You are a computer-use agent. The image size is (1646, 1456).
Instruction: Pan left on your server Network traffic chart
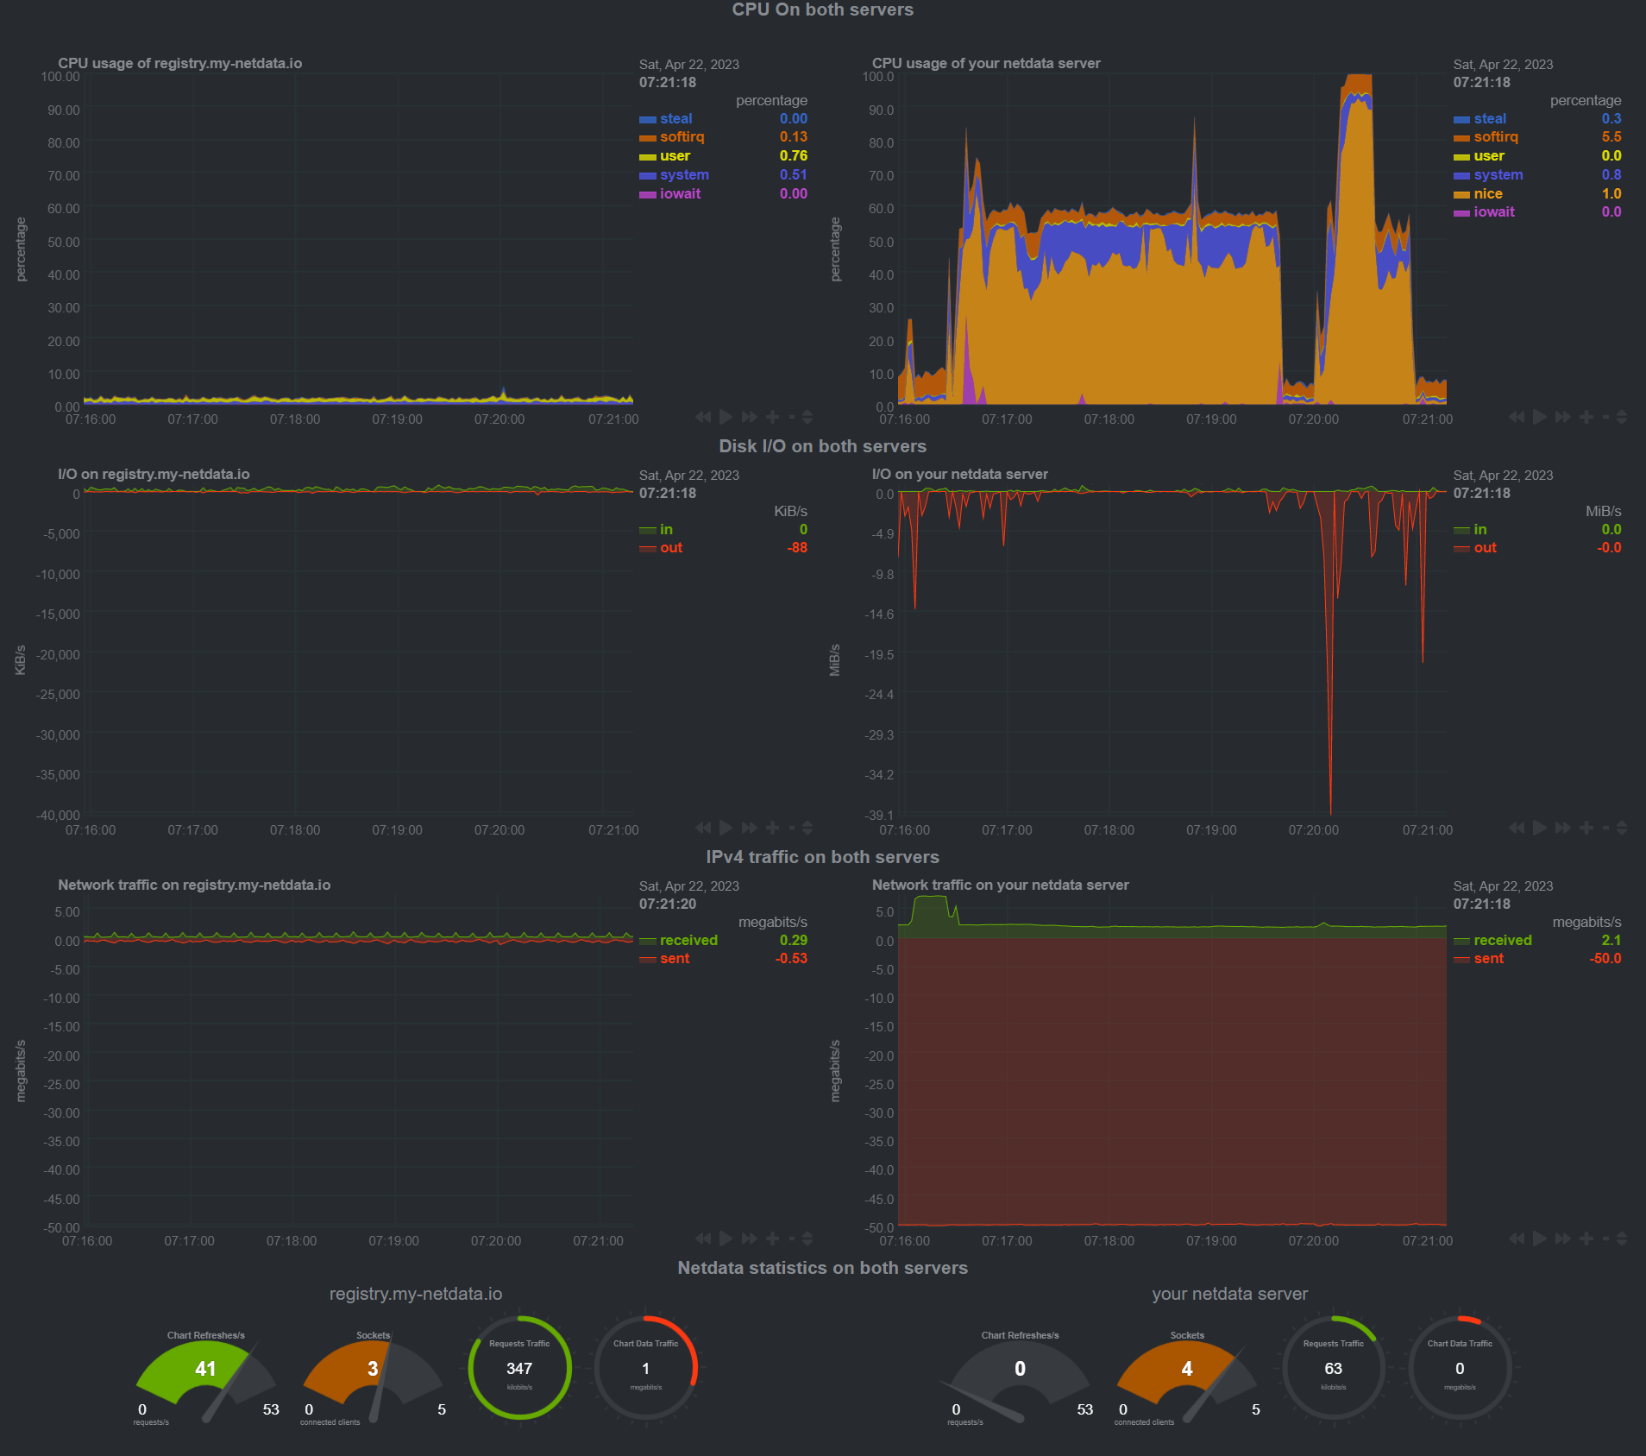(1517, 1239)
